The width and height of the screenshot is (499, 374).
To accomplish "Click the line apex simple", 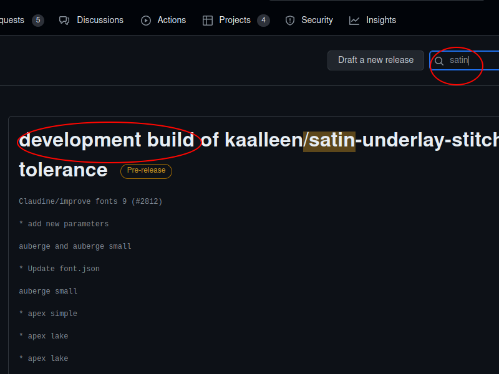I will pyautogui.click(x=48, y=314).
